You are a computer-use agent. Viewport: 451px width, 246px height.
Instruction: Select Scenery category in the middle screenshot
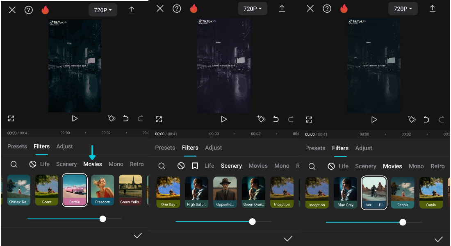(x=231, y=166)
